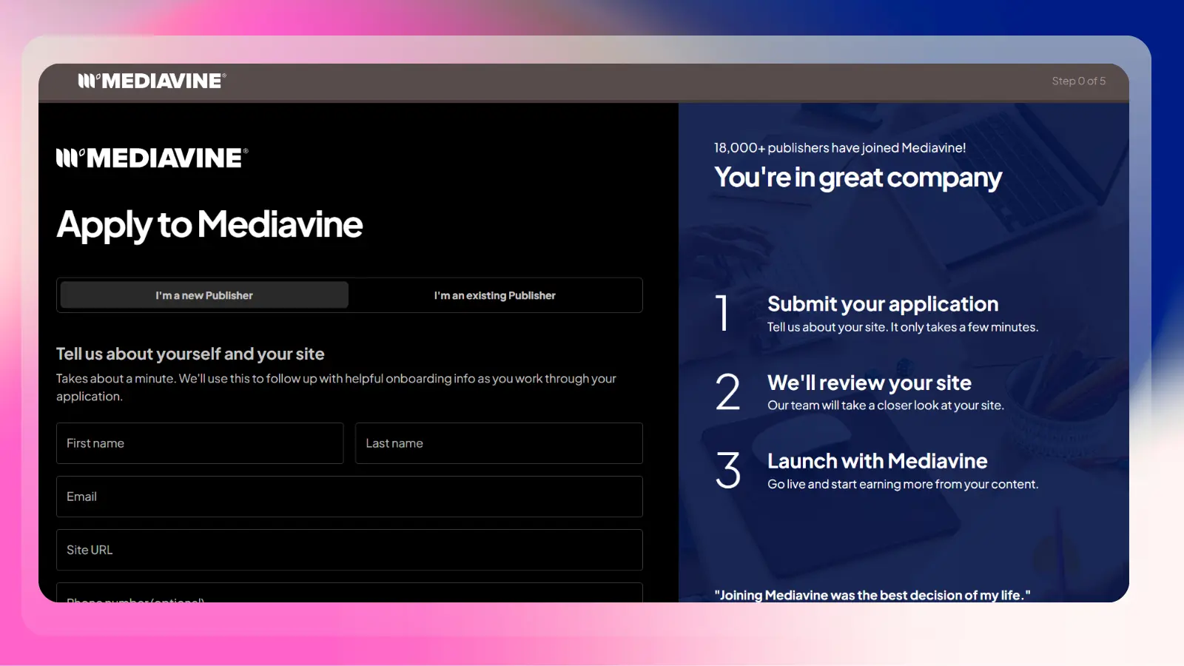This screenshot has width=1184, height=666.
Task: Click "18,000+ publishers have joined Mediavine!" text
Action: coord(840,147)
